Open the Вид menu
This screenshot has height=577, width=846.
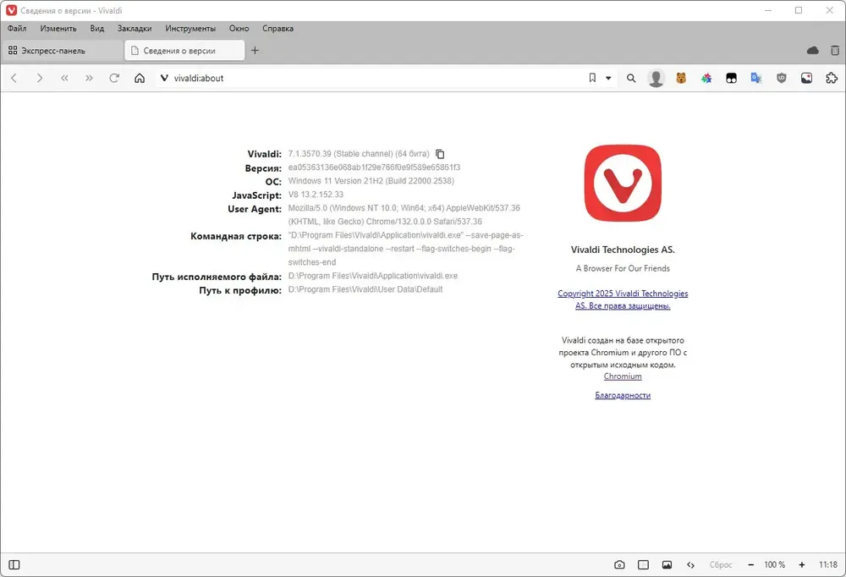coord(97,29)
